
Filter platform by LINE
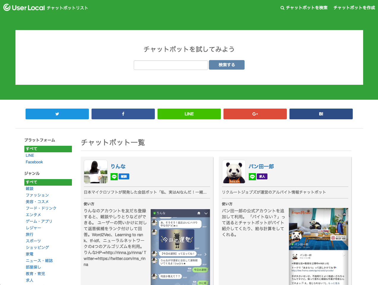(30, 156)
